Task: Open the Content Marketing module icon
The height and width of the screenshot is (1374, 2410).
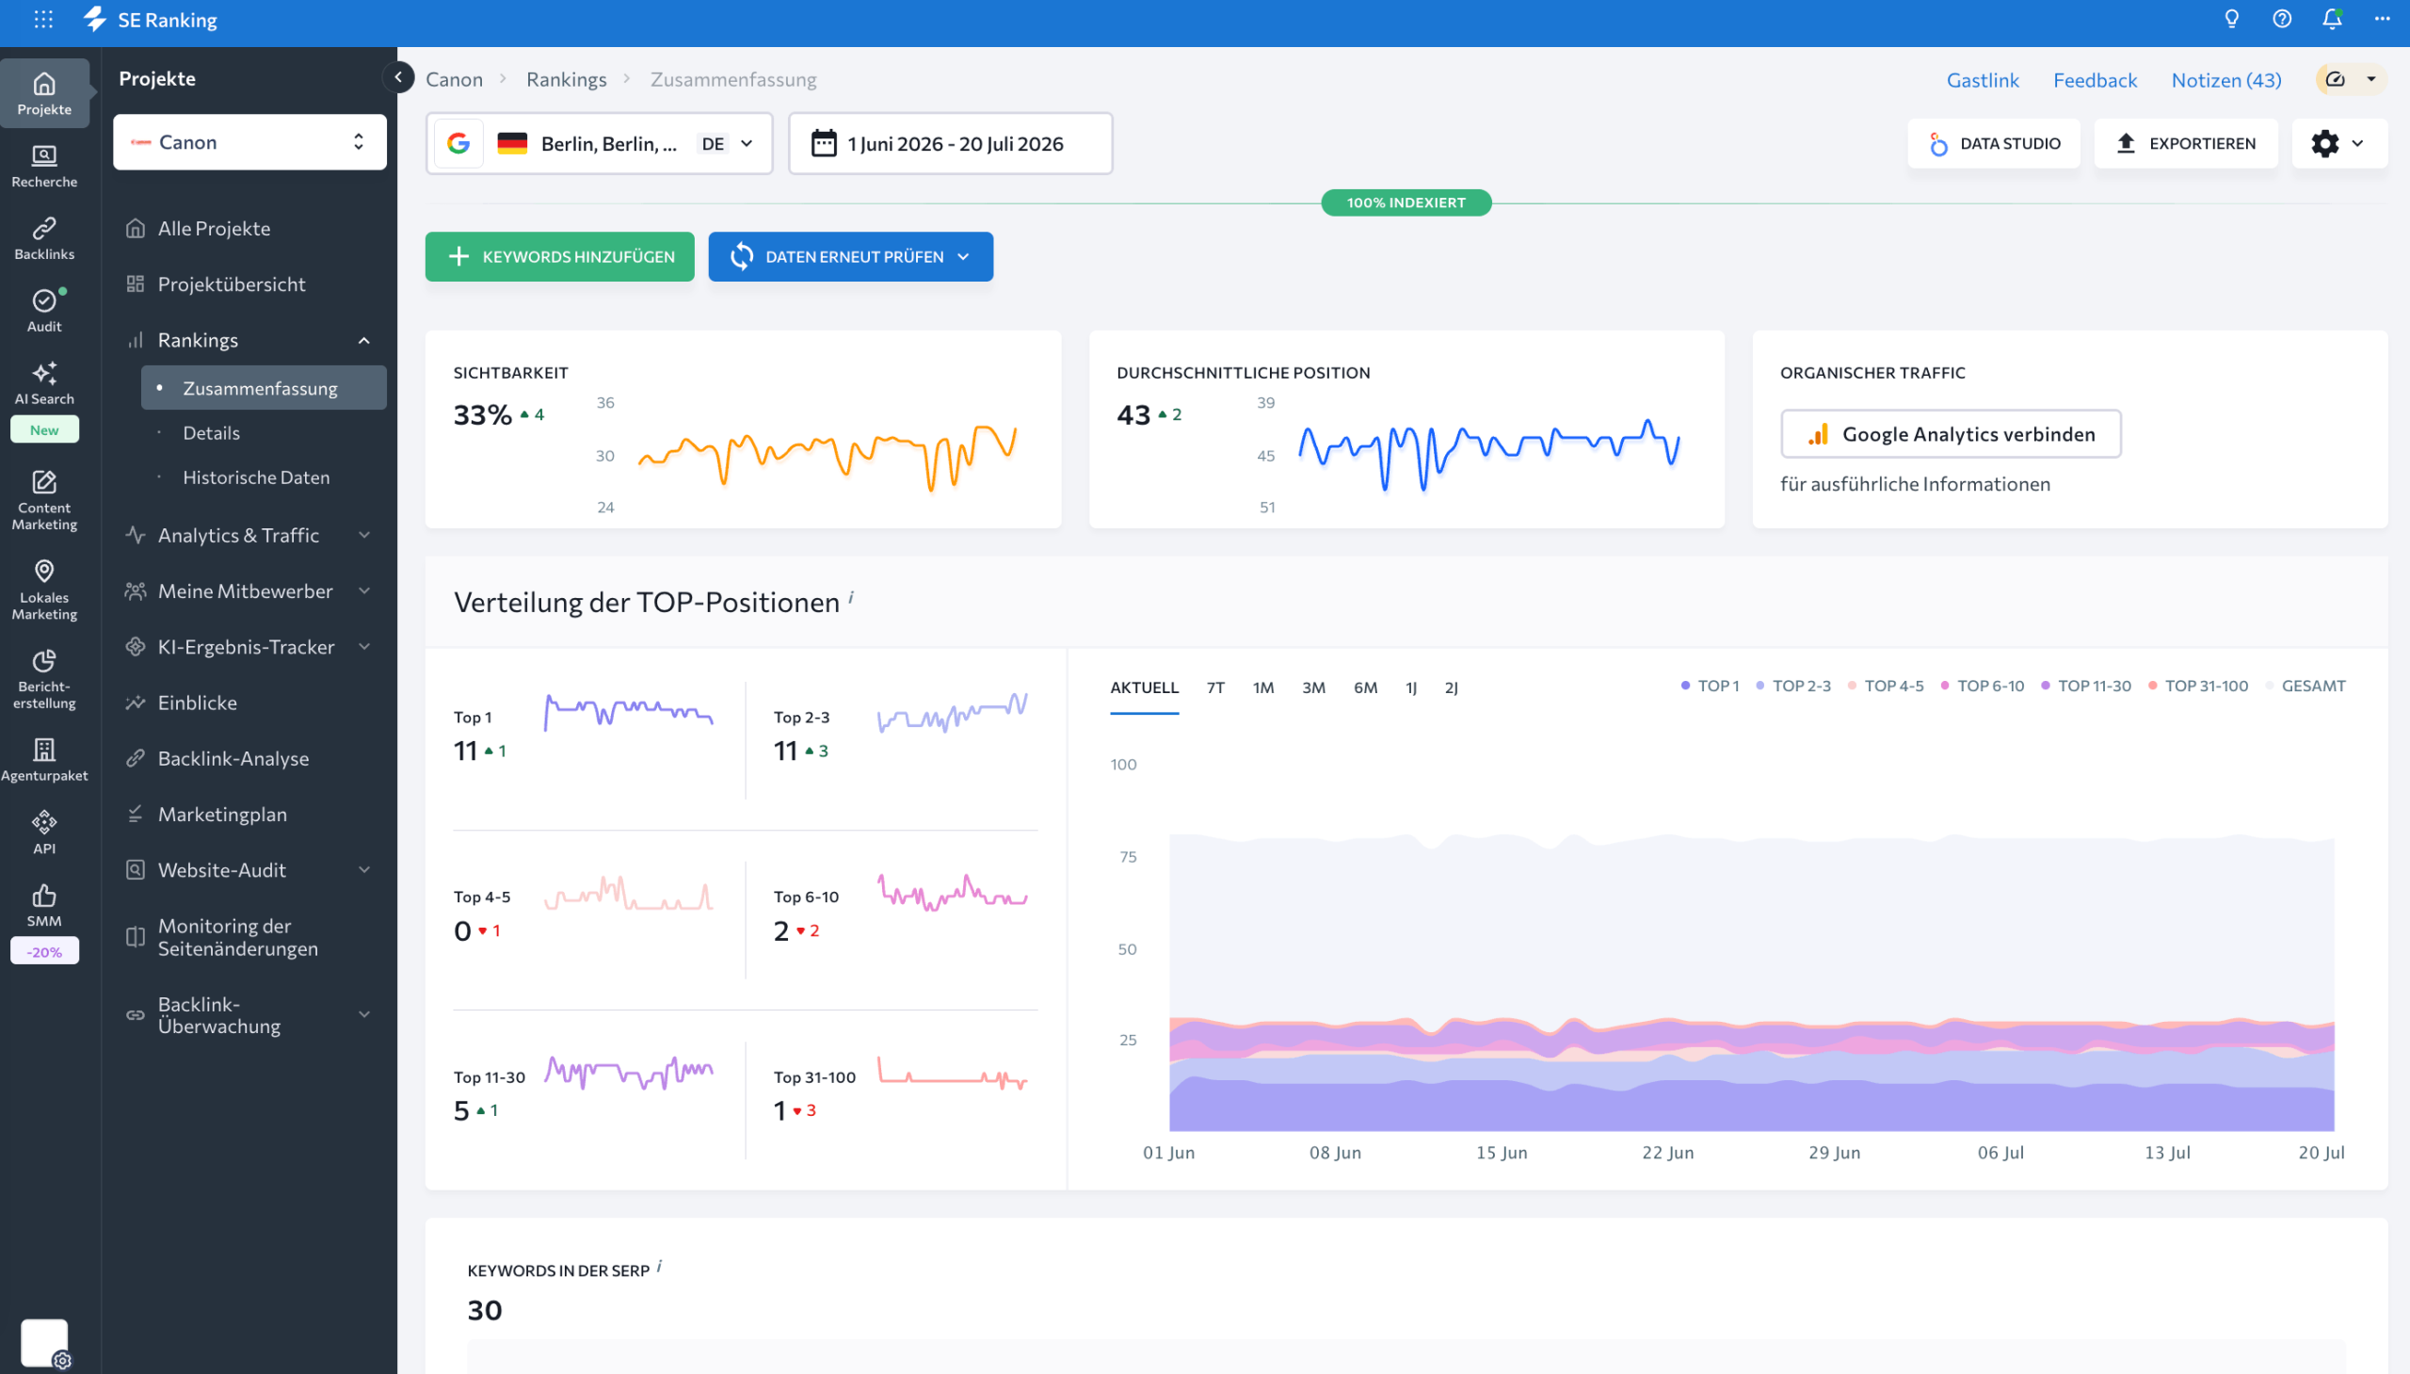Action: [x=44, y=501]
